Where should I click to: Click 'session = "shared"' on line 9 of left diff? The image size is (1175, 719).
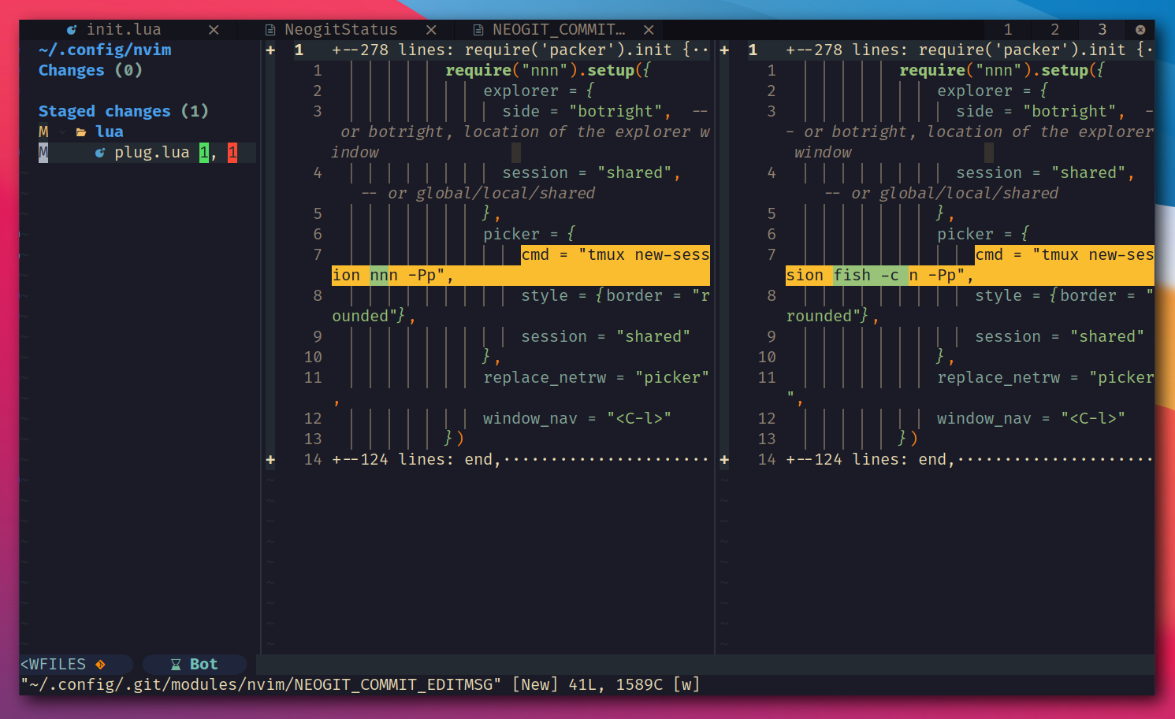click(606, 337)
